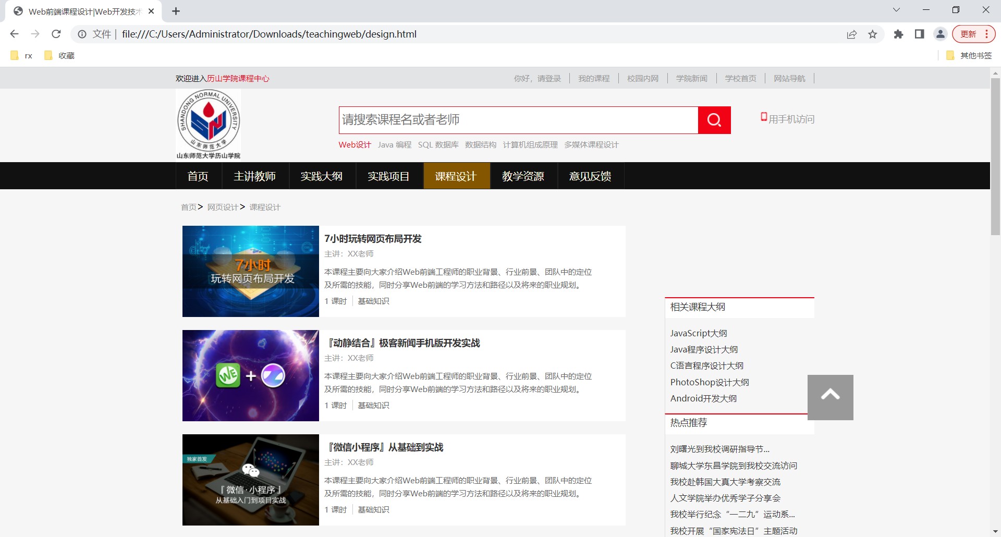The image size is (1001, 537).
Task: Open news 聊城大学东昌学院到我校交流访问
Action: (734, 466)
